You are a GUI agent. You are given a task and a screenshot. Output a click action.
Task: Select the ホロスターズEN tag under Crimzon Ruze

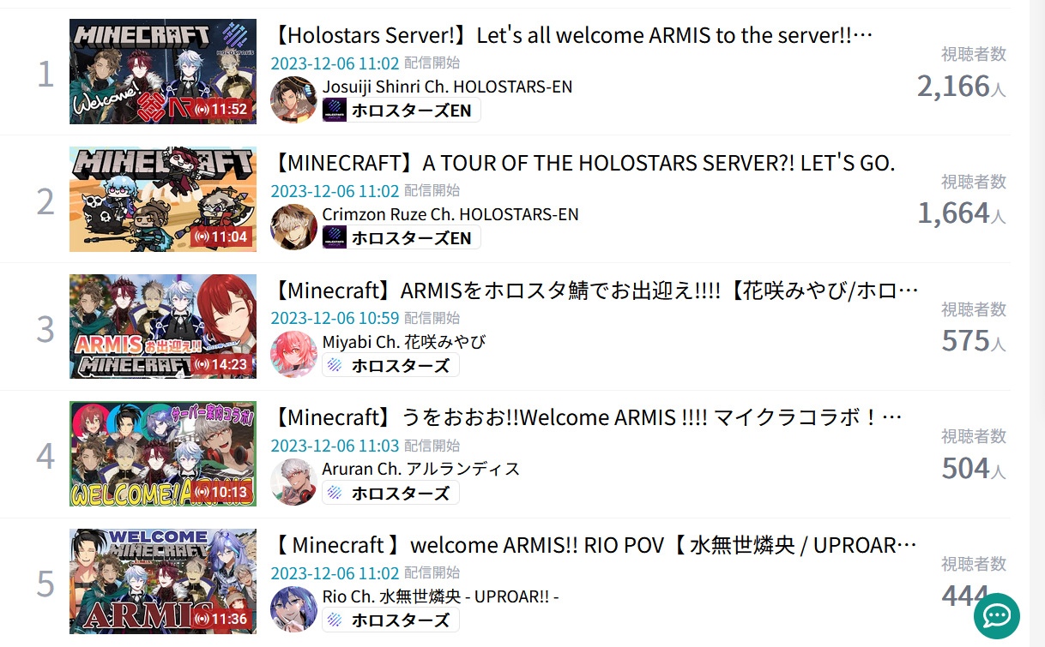(402, 237)
